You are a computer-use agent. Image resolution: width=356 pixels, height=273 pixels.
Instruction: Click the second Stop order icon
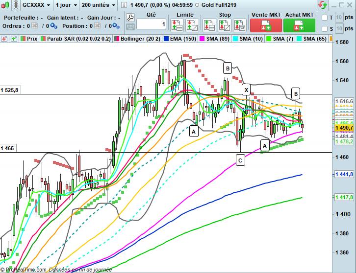225,25
